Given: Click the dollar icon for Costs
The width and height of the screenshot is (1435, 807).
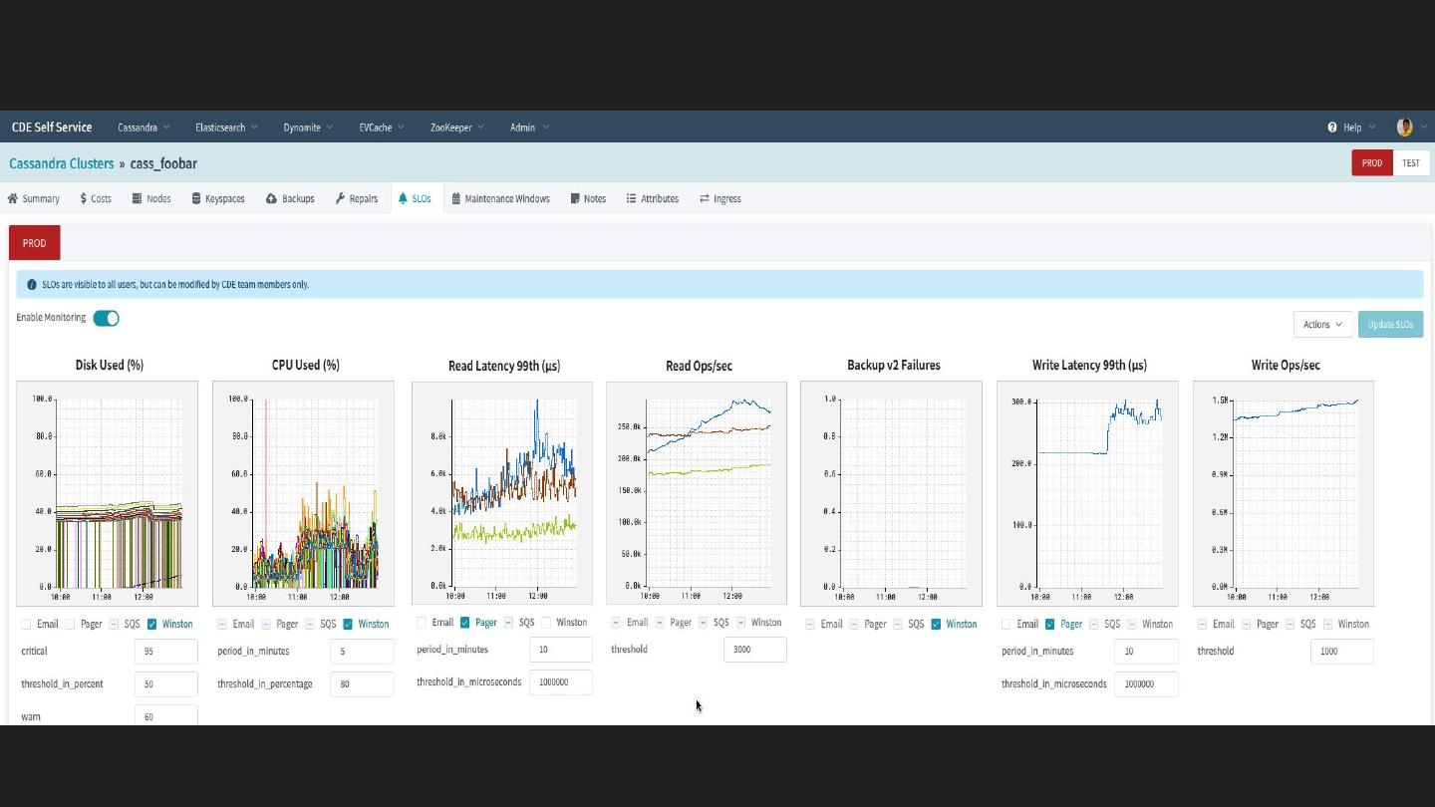Looking at the screenshot, I should tap(84, 198).
